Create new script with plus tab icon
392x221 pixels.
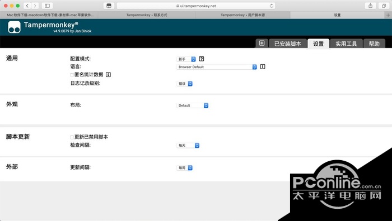click(262, 44)
